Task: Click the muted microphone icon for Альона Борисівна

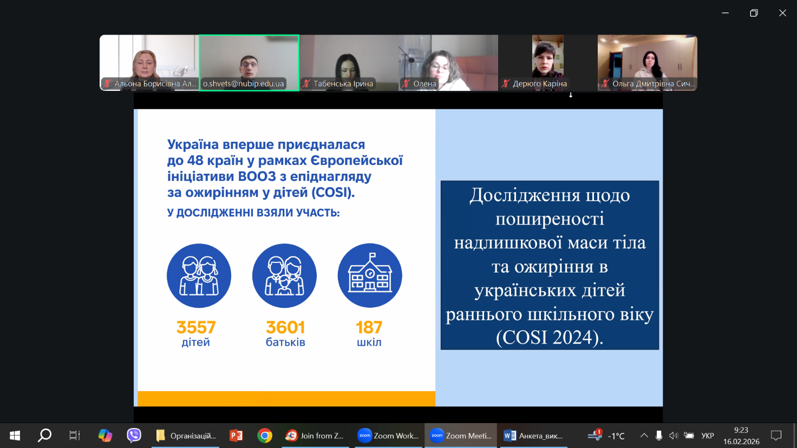Action: coord(107,83)
